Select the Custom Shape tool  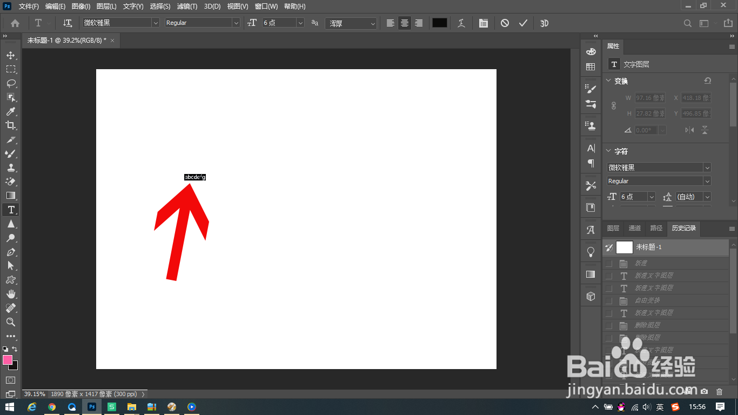(x=11, y=280)
